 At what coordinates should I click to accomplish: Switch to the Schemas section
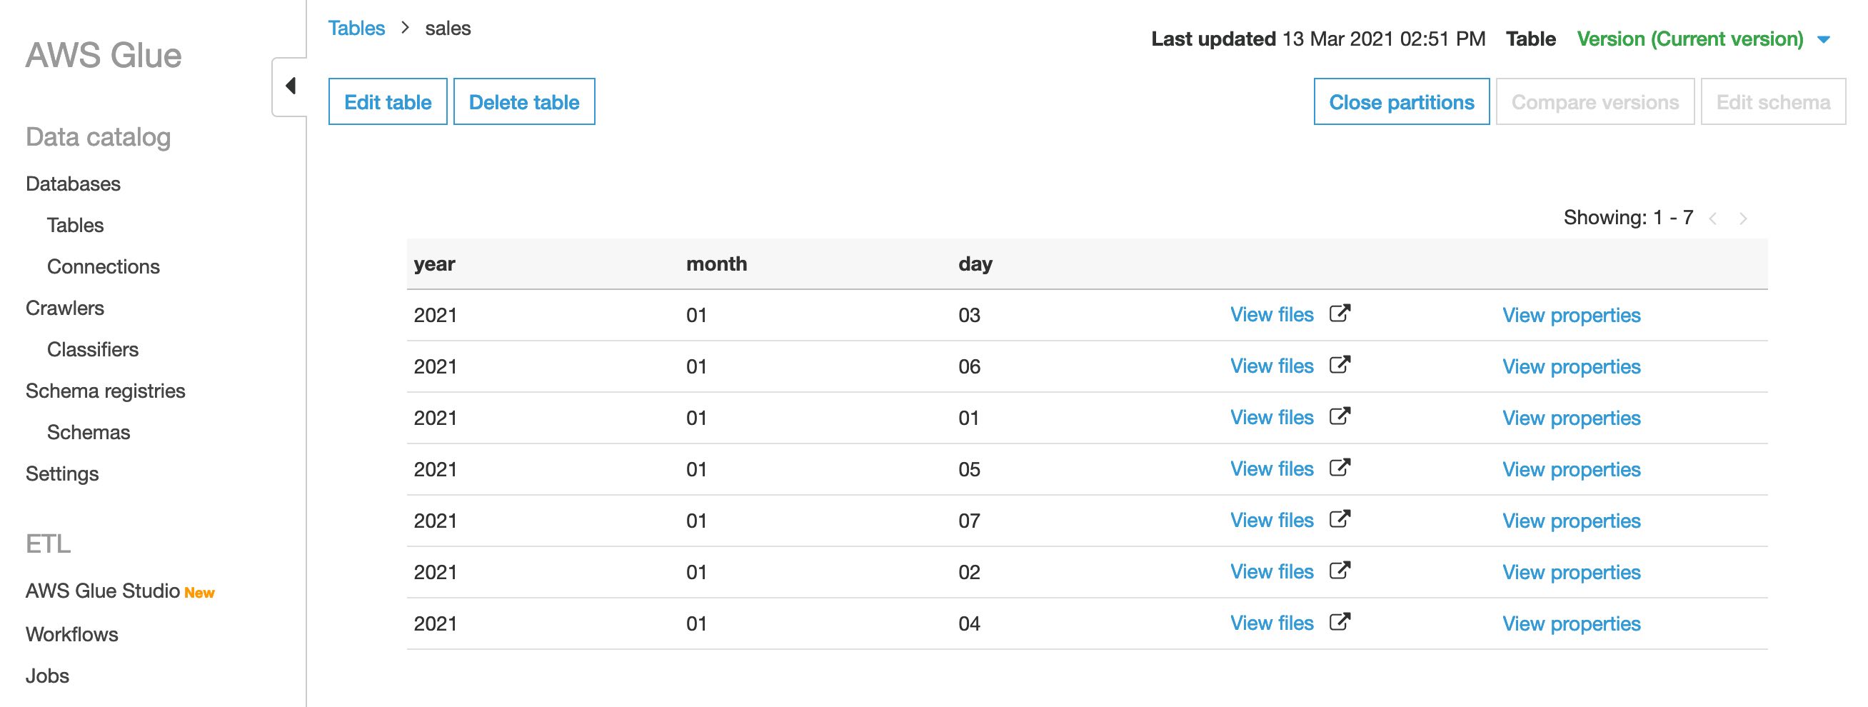88,432
